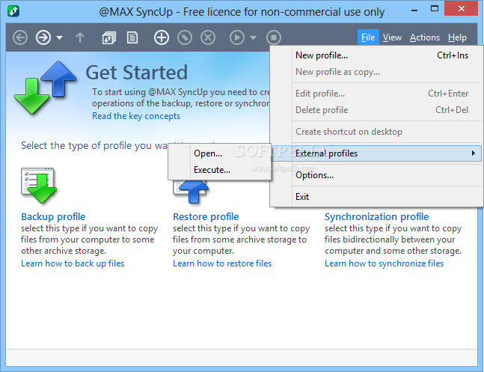Choose Delete profile menu entry
Viewport: 484px width, 372px height.
pyautogui.click(x=376, y=110)
